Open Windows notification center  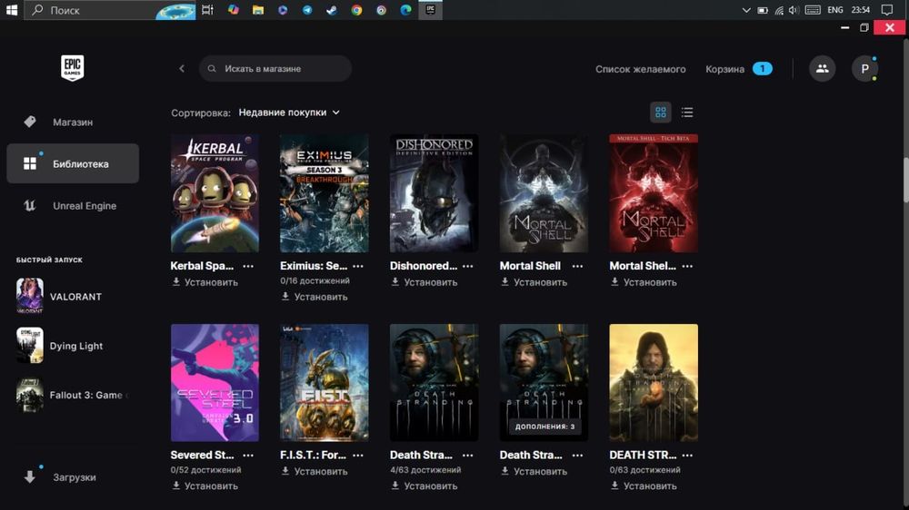(887, 10)
